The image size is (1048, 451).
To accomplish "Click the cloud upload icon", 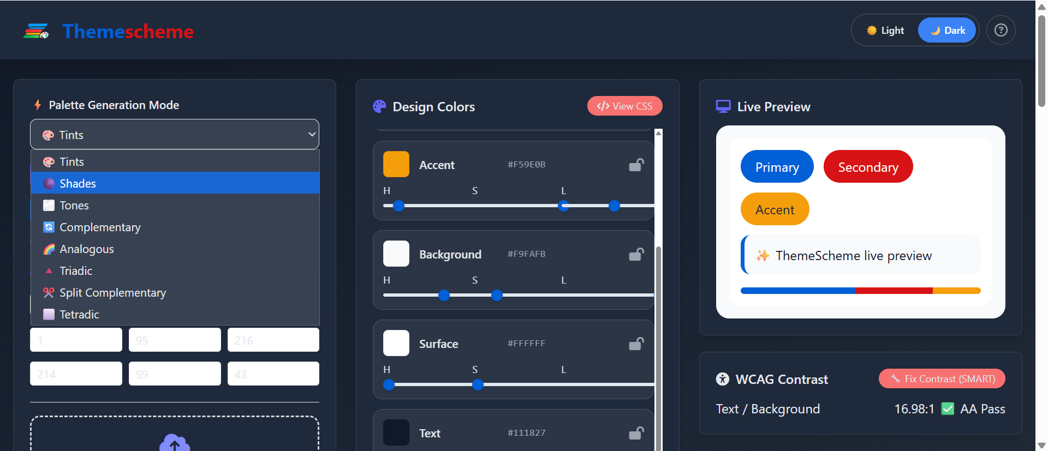I will 175,442.
